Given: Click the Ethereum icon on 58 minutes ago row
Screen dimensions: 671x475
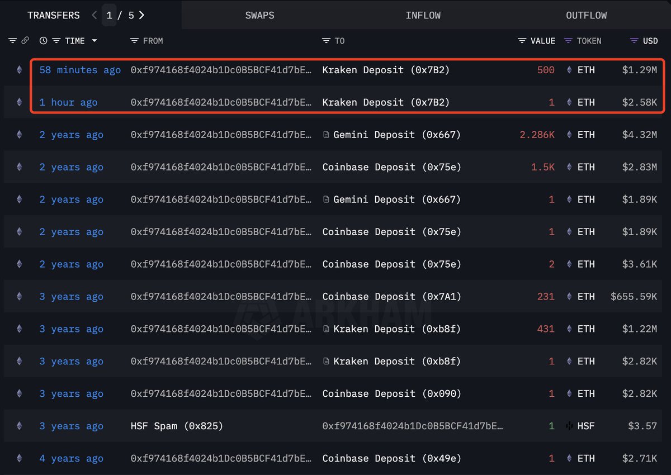Looking at the screenshot, I should coord(20,70).
